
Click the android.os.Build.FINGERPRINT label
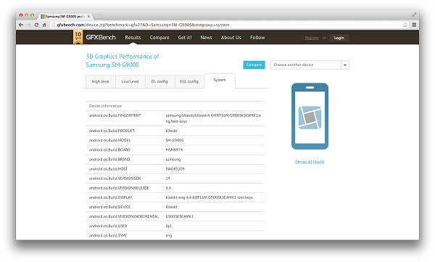click(x=115, y=115)
